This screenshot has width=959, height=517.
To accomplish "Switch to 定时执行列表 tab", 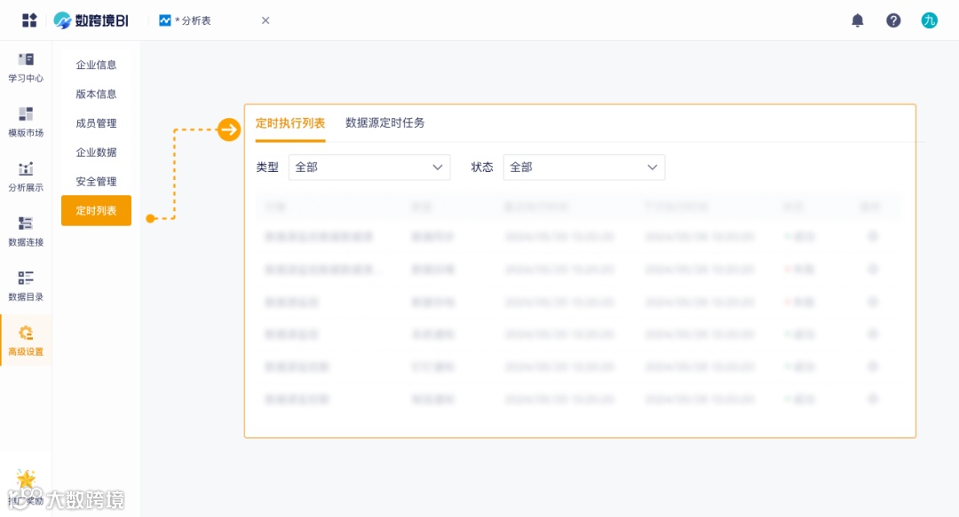I will coord(289,123).
